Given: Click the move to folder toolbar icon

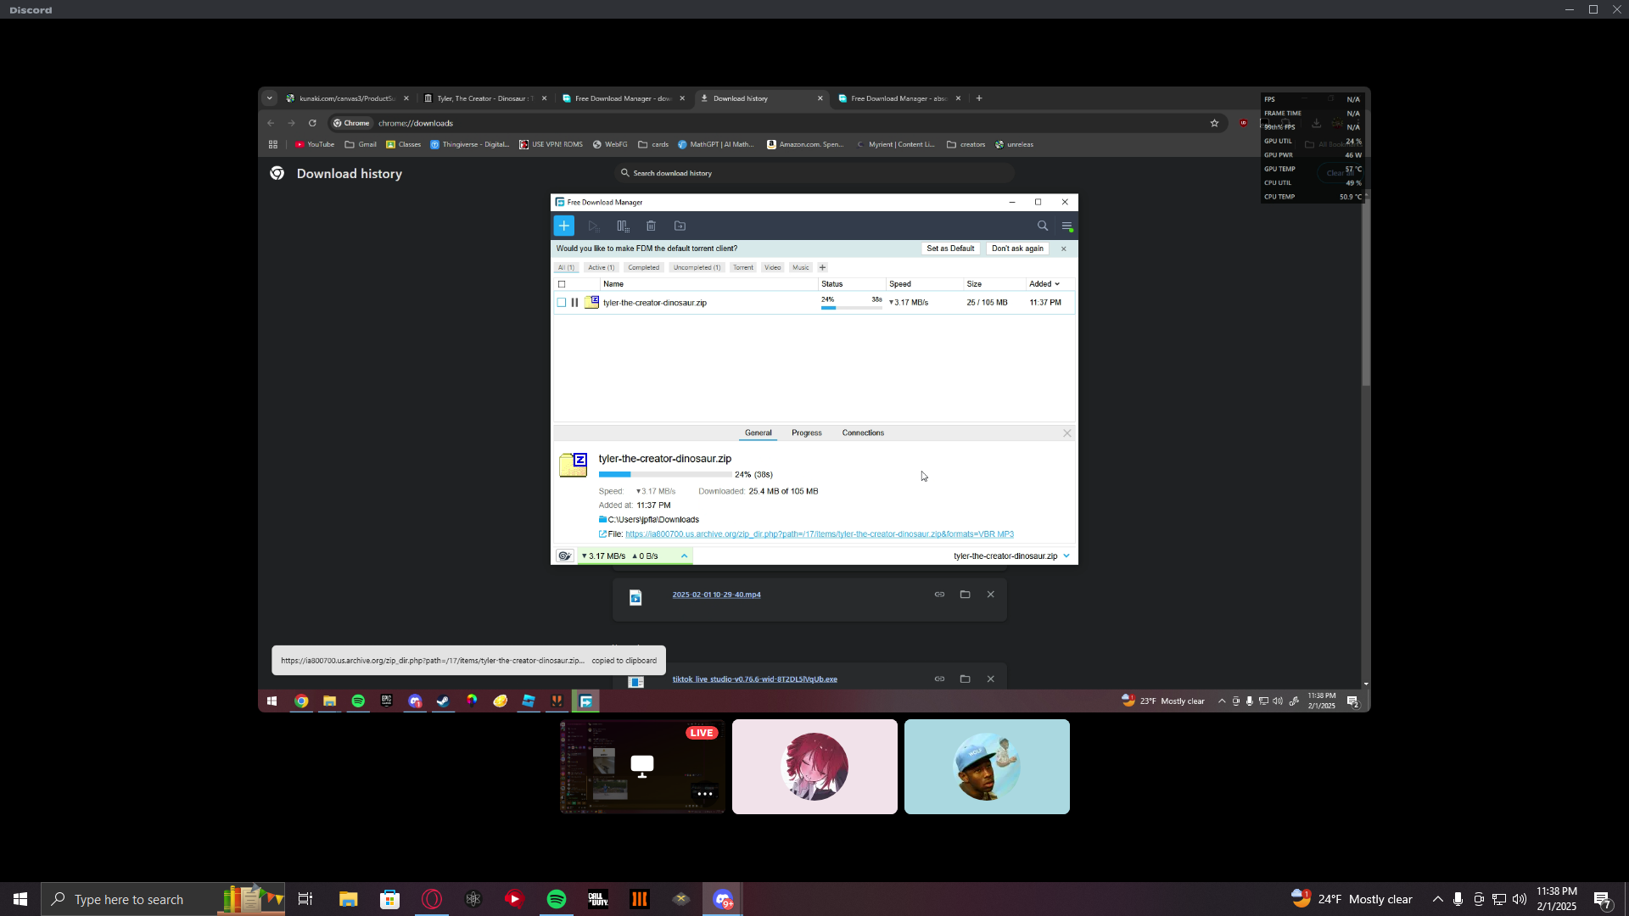Looking at the screenshot, I should pos(680,226).
